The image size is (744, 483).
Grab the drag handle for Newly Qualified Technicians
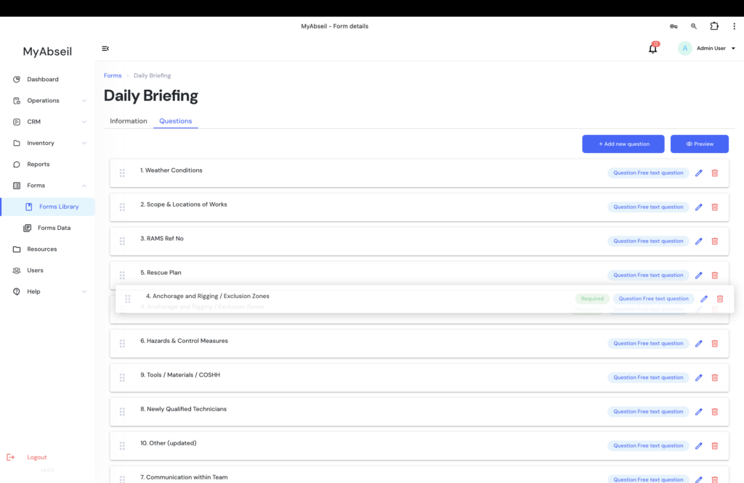tap(122, 412)
